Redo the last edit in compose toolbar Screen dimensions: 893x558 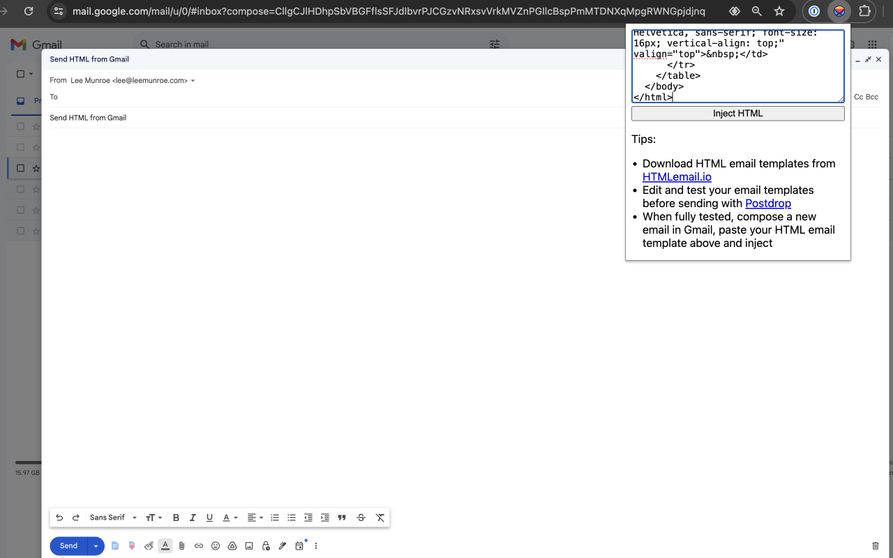[x=76, y=518]
